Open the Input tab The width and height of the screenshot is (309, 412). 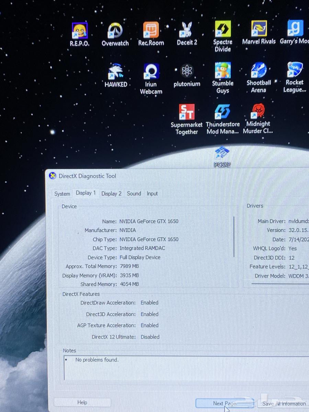tap(152, 193)
